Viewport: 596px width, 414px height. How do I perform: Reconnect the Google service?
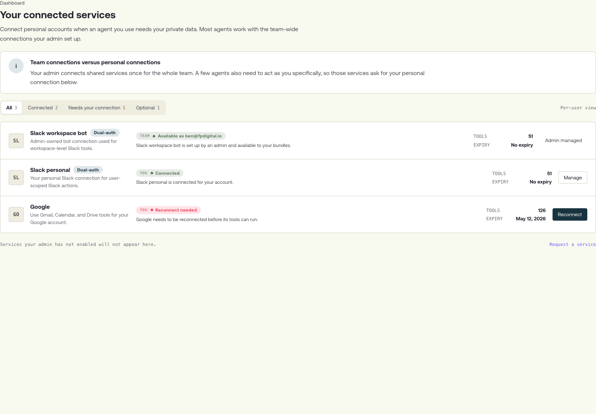point(570,214)
